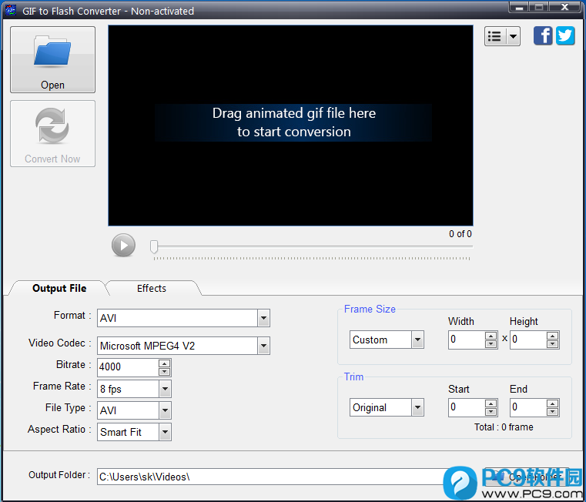
Task: Open the Aspect Ratio Smart Fit dropdown
Action: (x=165, y=432)
